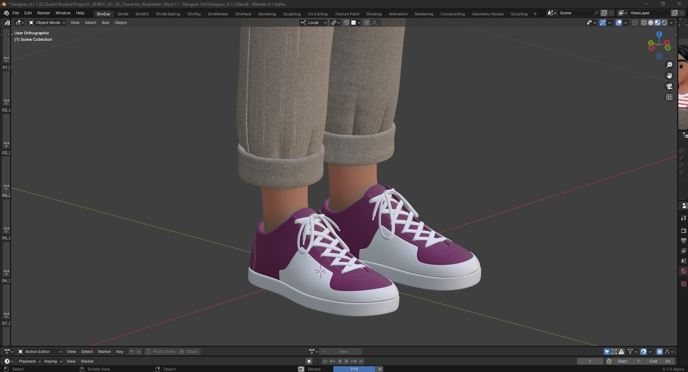Add a new workspace with plus tab
This screenshot has height=372, width=688.
coord(535,14)
